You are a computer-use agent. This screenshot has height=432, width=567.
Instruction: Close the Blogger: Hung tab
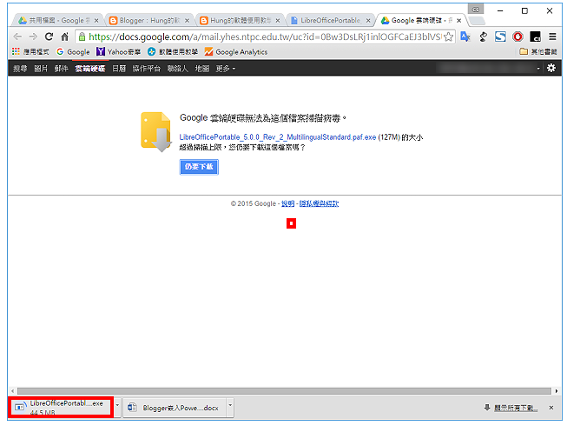(x=187, y=21)
